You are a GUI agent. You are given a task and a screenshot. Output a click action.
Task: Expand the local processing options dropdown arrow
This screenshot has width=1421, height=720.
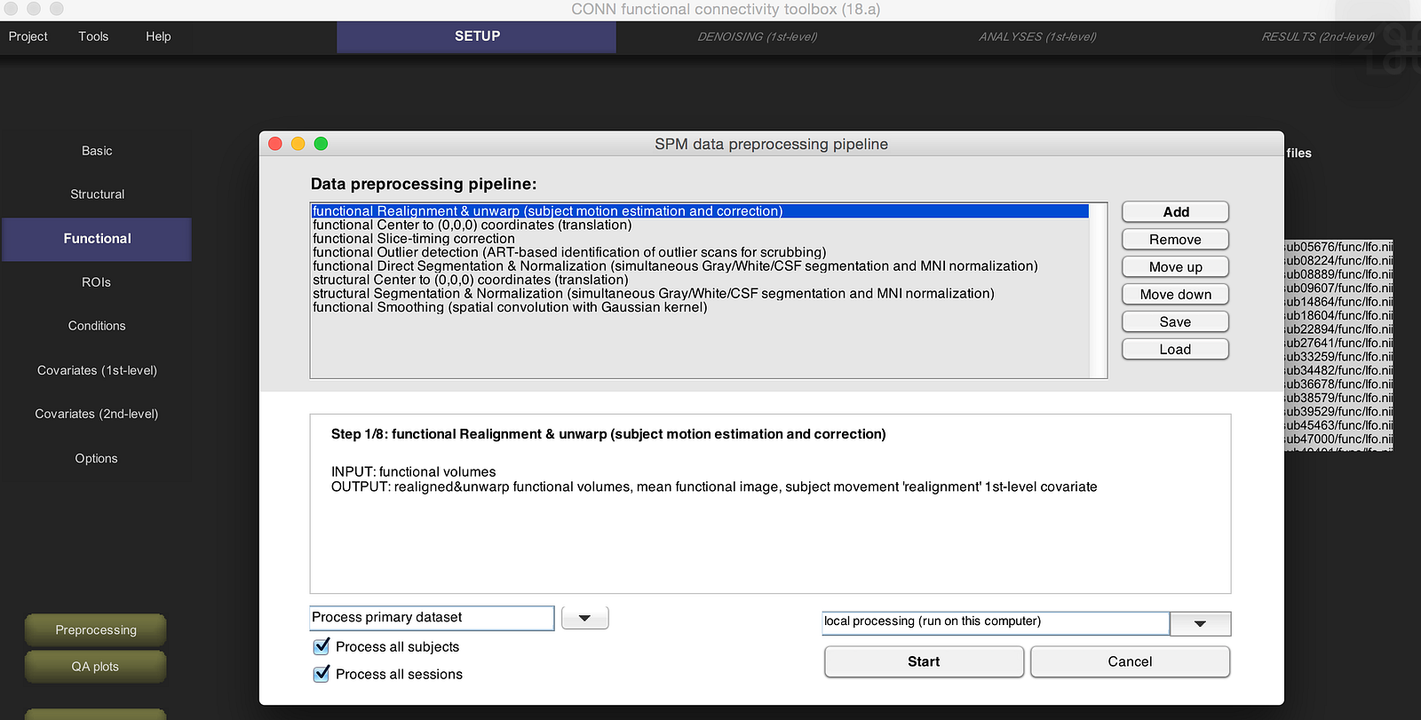click(x=1200, y=624)
